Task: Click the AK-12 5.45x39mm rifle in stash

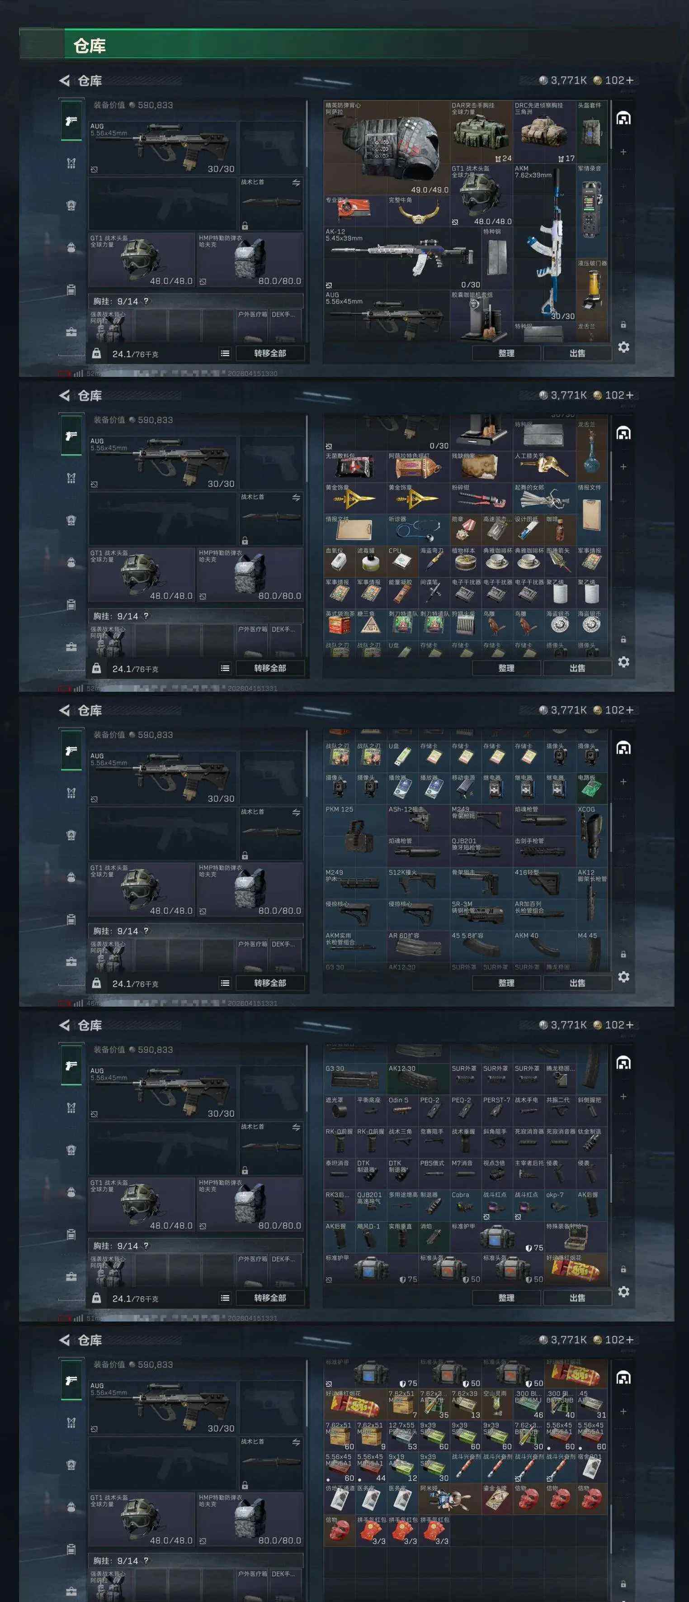Action: [402, 258]
